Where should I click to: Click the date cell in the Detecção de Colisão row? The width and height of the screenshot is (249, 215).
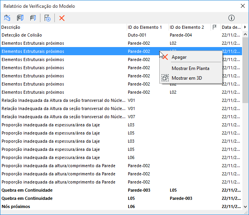(231, 35)
